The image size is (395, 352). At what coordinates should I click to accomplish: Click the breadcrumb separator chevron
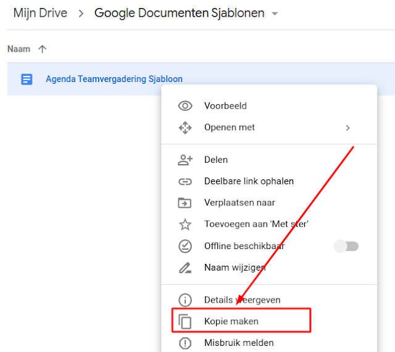[81, 14]
